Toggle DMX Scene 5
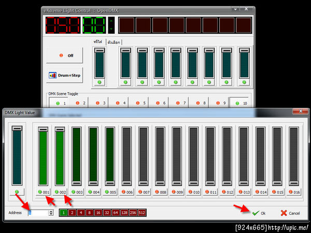Image resolution: width=311 pixels, height=233 pixels. (139, 103)
